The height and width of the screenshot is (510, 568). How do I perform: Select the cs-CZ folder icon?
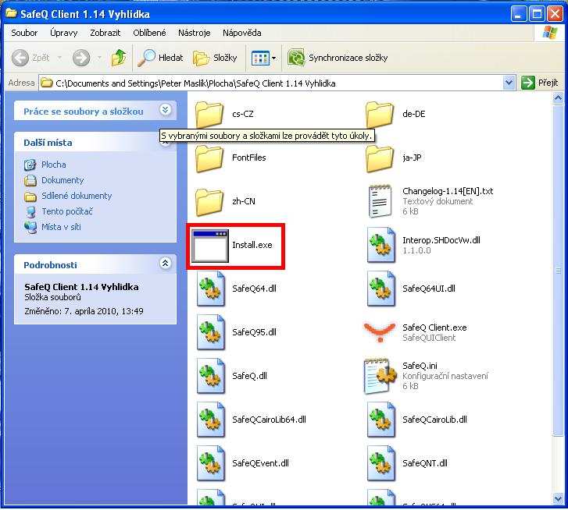pos(209,114)
